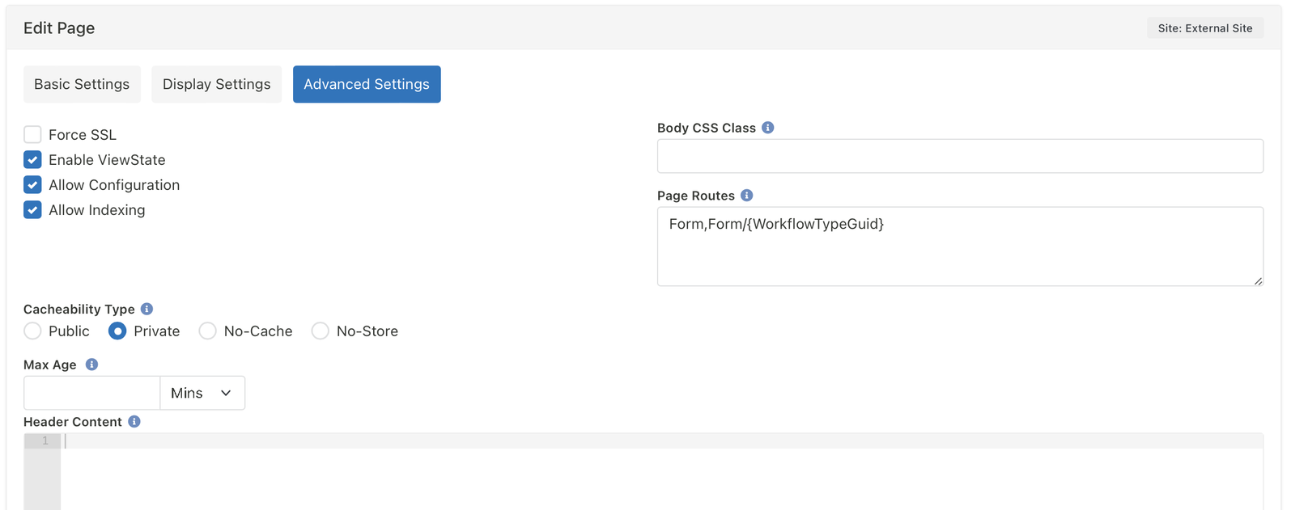This screenshot has width=1295, height=510.
Task: Turn off Allow Indexing
Action: 32,210
